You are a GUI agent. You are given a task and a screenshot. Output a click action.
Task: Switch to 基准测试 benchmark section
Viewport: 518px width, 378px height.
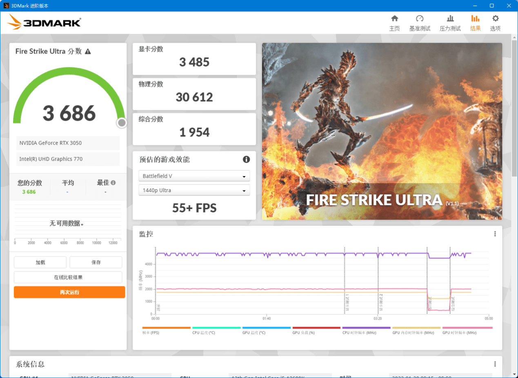click(x=419, y=22)
